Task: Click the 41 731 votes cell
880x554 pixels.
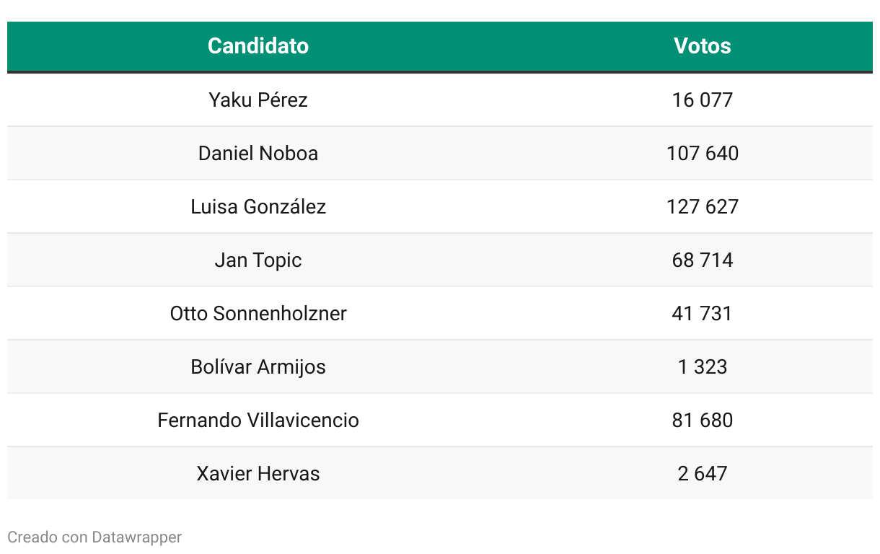Action: [x=702, y=313]
